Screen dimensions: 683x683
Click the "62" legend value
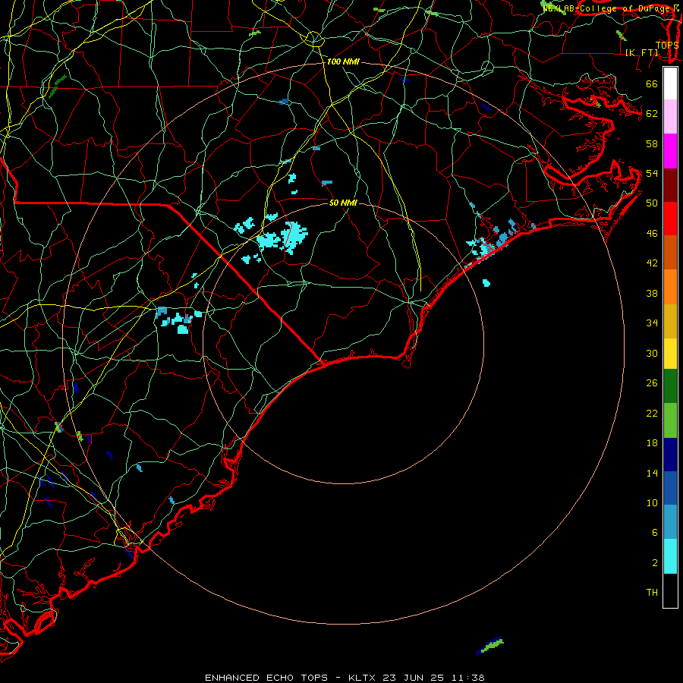pyautogui.click(x=652, y=114)
